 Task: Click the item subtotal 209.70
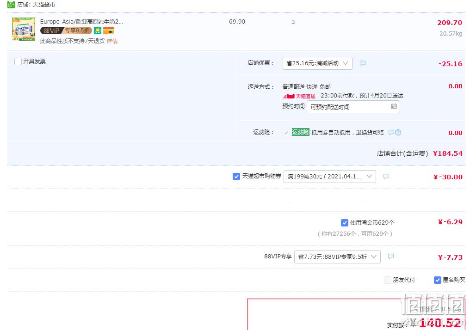click(450, 23)
